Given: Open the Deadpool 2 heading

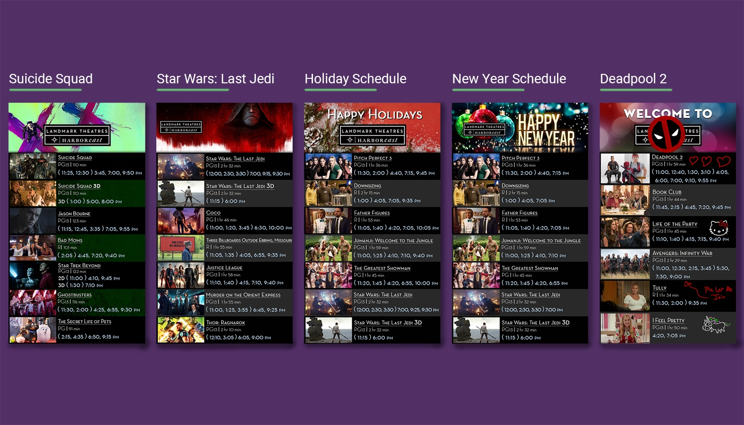Looking at the screenshot, I should pyautogui.click(x=633, y=79).
